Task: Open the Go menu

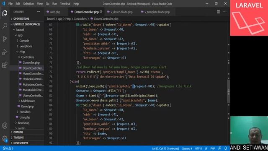Action: pyautogui.click(x=47, y=4)
